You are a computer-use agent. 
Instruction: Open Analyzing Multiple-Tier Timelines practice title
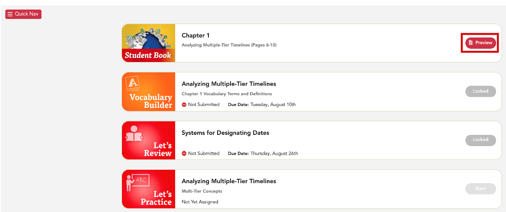(229, 181)
